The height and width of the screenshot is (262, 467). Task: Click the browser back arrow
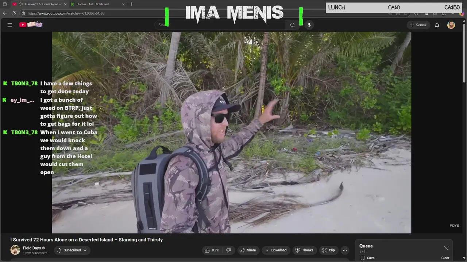5,13
